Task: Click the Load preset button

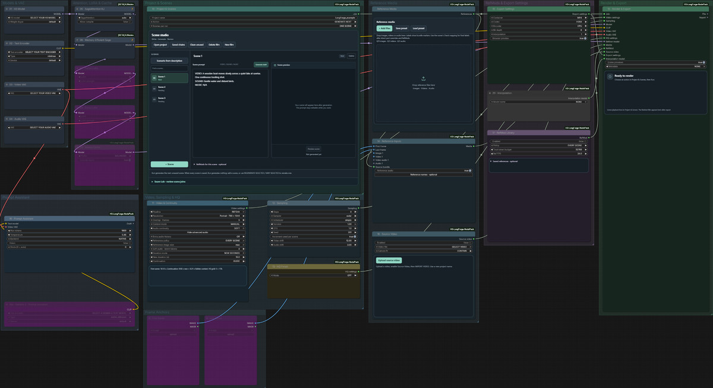Action: click(x=419, y=29)
